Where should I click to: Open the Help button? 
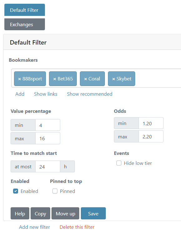(20, 213)
